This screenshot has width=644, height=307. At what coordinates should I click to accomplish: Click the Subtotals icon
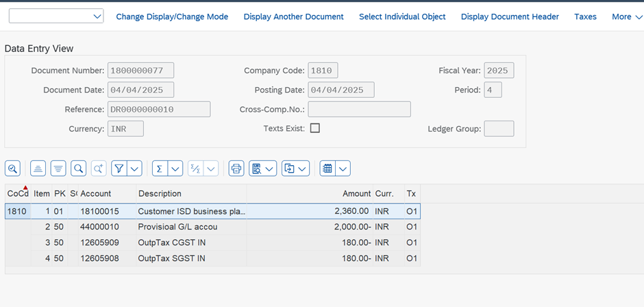(196, 169)
